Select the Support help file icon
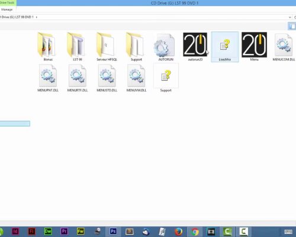296x237 pixels. coord(166,76)
